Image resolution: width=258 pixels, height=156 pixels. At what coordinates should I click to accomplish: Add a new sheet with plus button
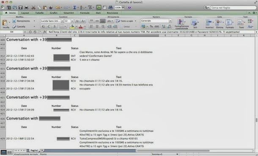(42, 150)
